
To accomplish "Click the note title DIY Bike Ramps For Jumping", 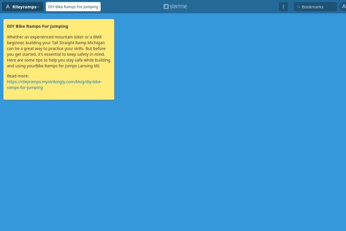I will tap(38, 26).
